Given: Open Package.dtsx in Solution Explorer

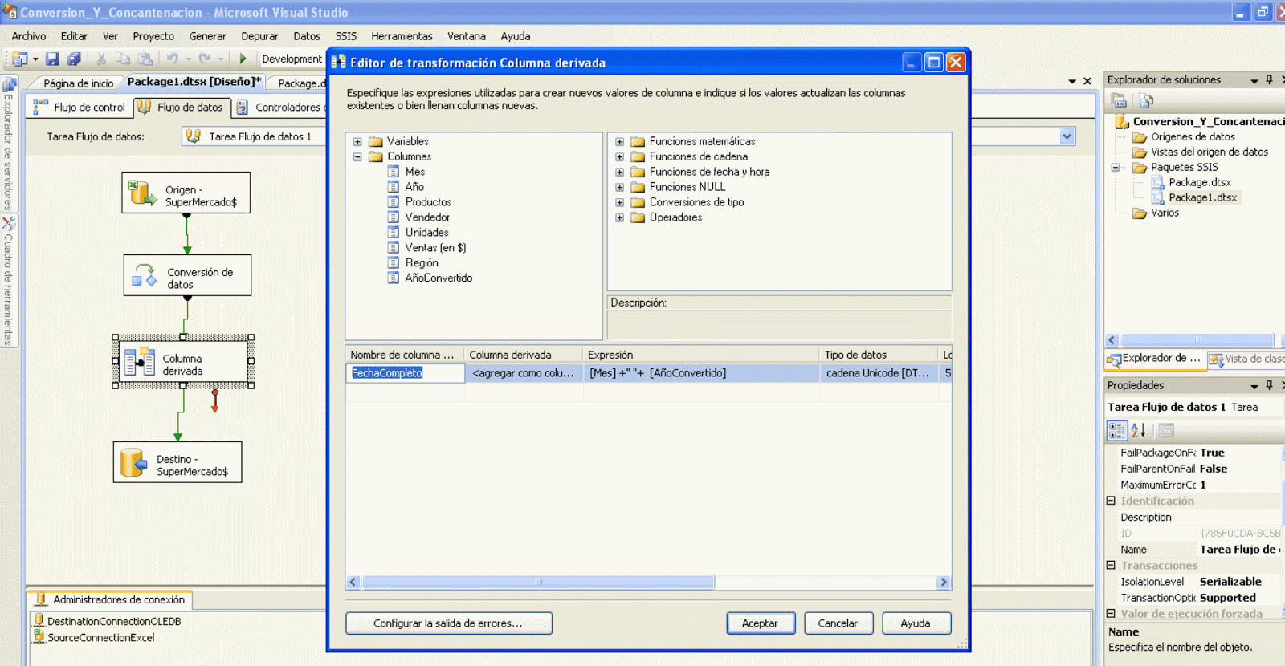Looking at the screenshot, I should [1199, 182].
